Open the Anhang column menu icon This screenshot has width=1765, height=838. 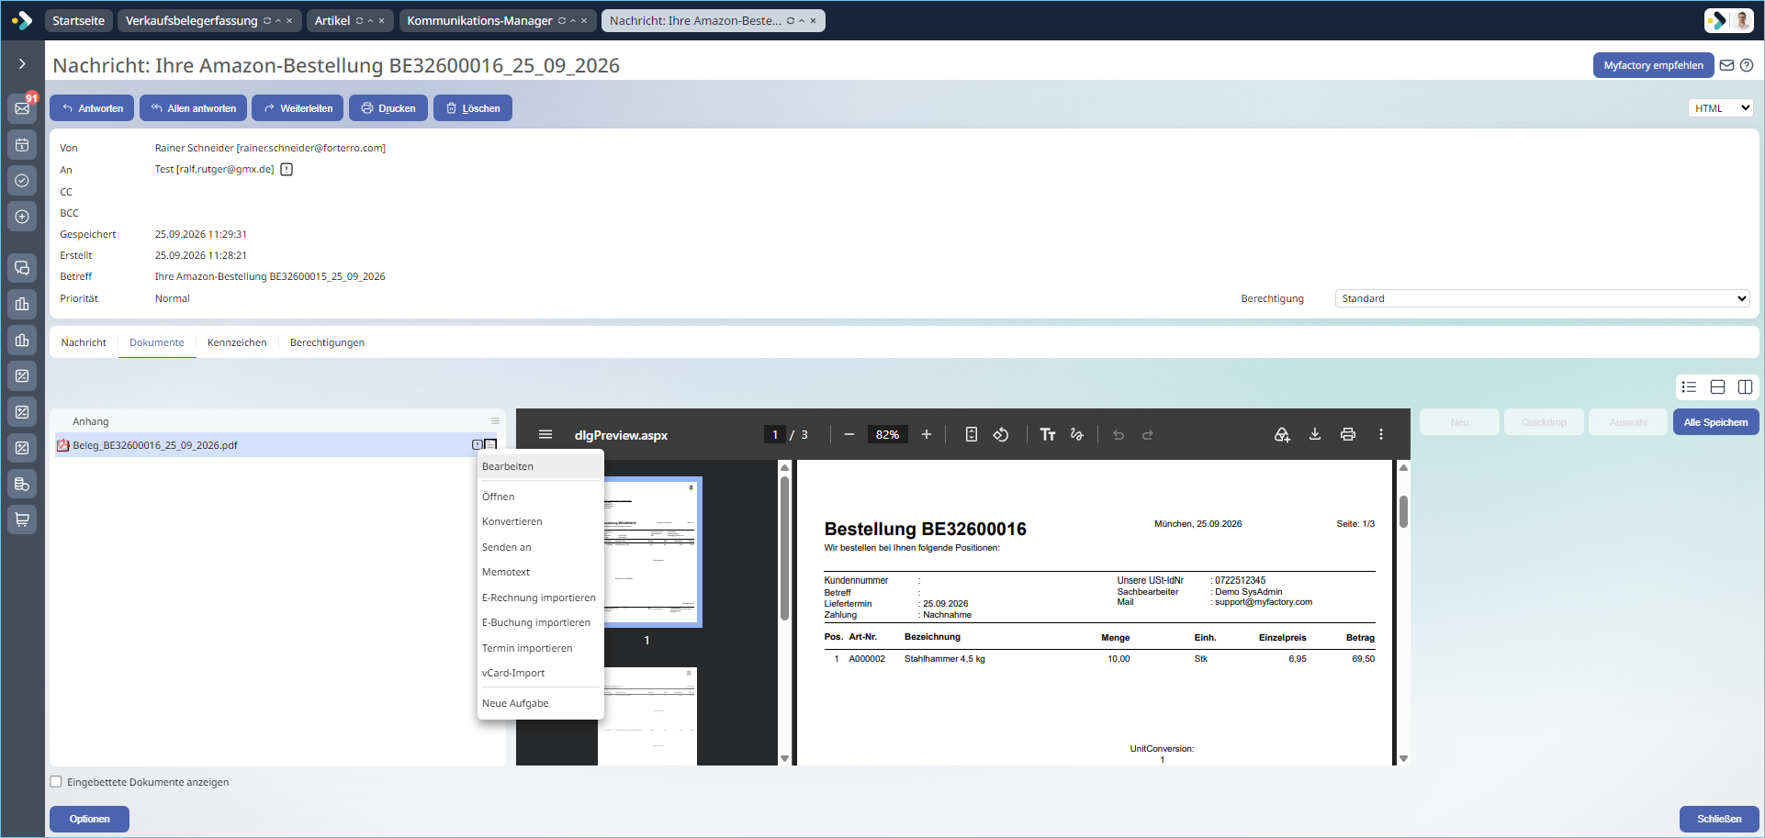(x=495, y=421)
